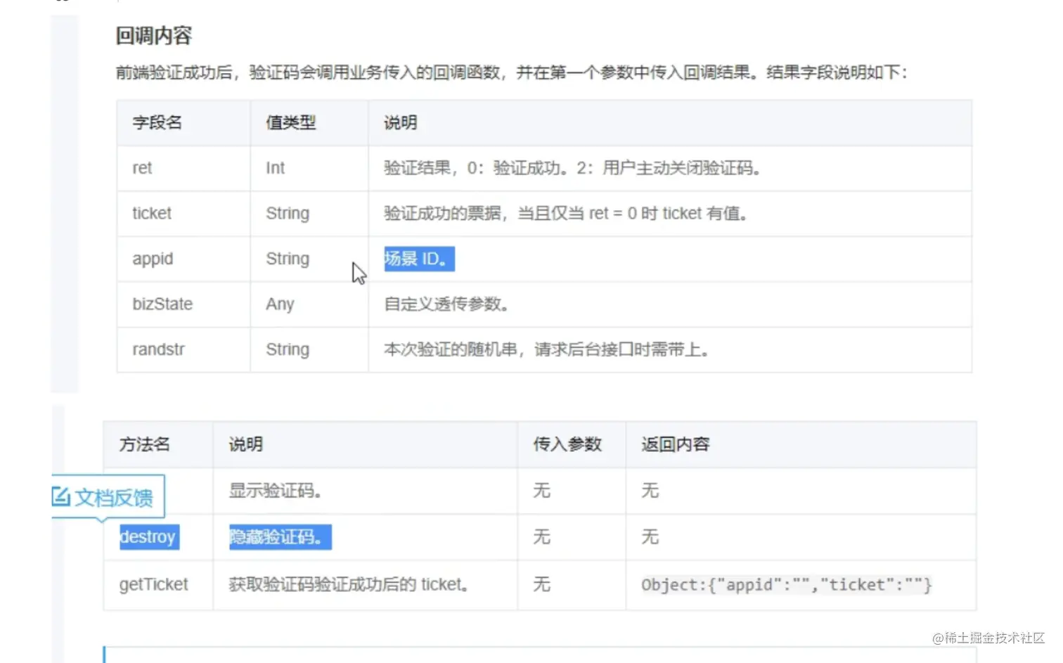Select the 值类型 column header
The image size is (1063, 663).
(290, 122)
